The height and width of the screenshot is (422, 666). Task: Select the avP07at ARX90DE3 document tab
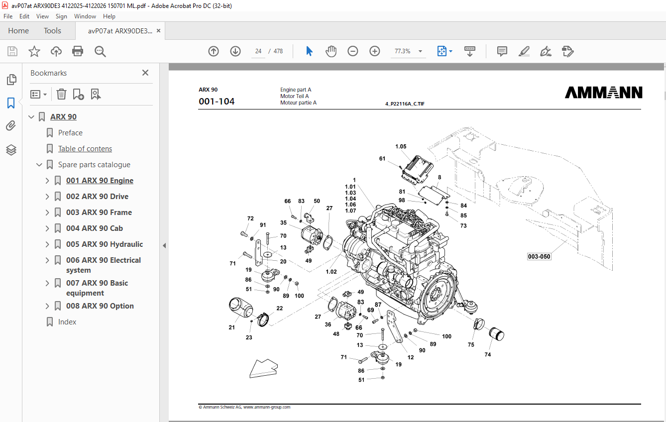coord(120,31)
